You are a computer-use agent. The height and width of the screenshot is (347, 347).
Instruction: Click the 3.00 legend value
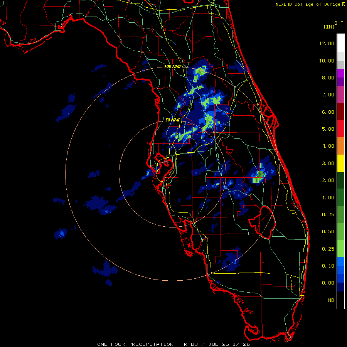pos(328,163)
